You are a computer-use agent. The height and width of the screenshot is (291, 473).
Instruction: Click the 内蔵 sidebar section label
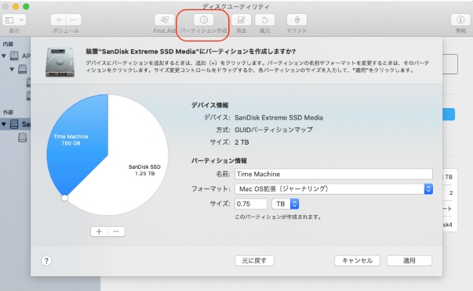[x=8, y=44]
